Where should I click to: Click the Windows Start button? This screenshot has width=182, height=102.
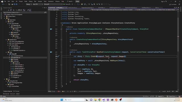tap(62, 100)
